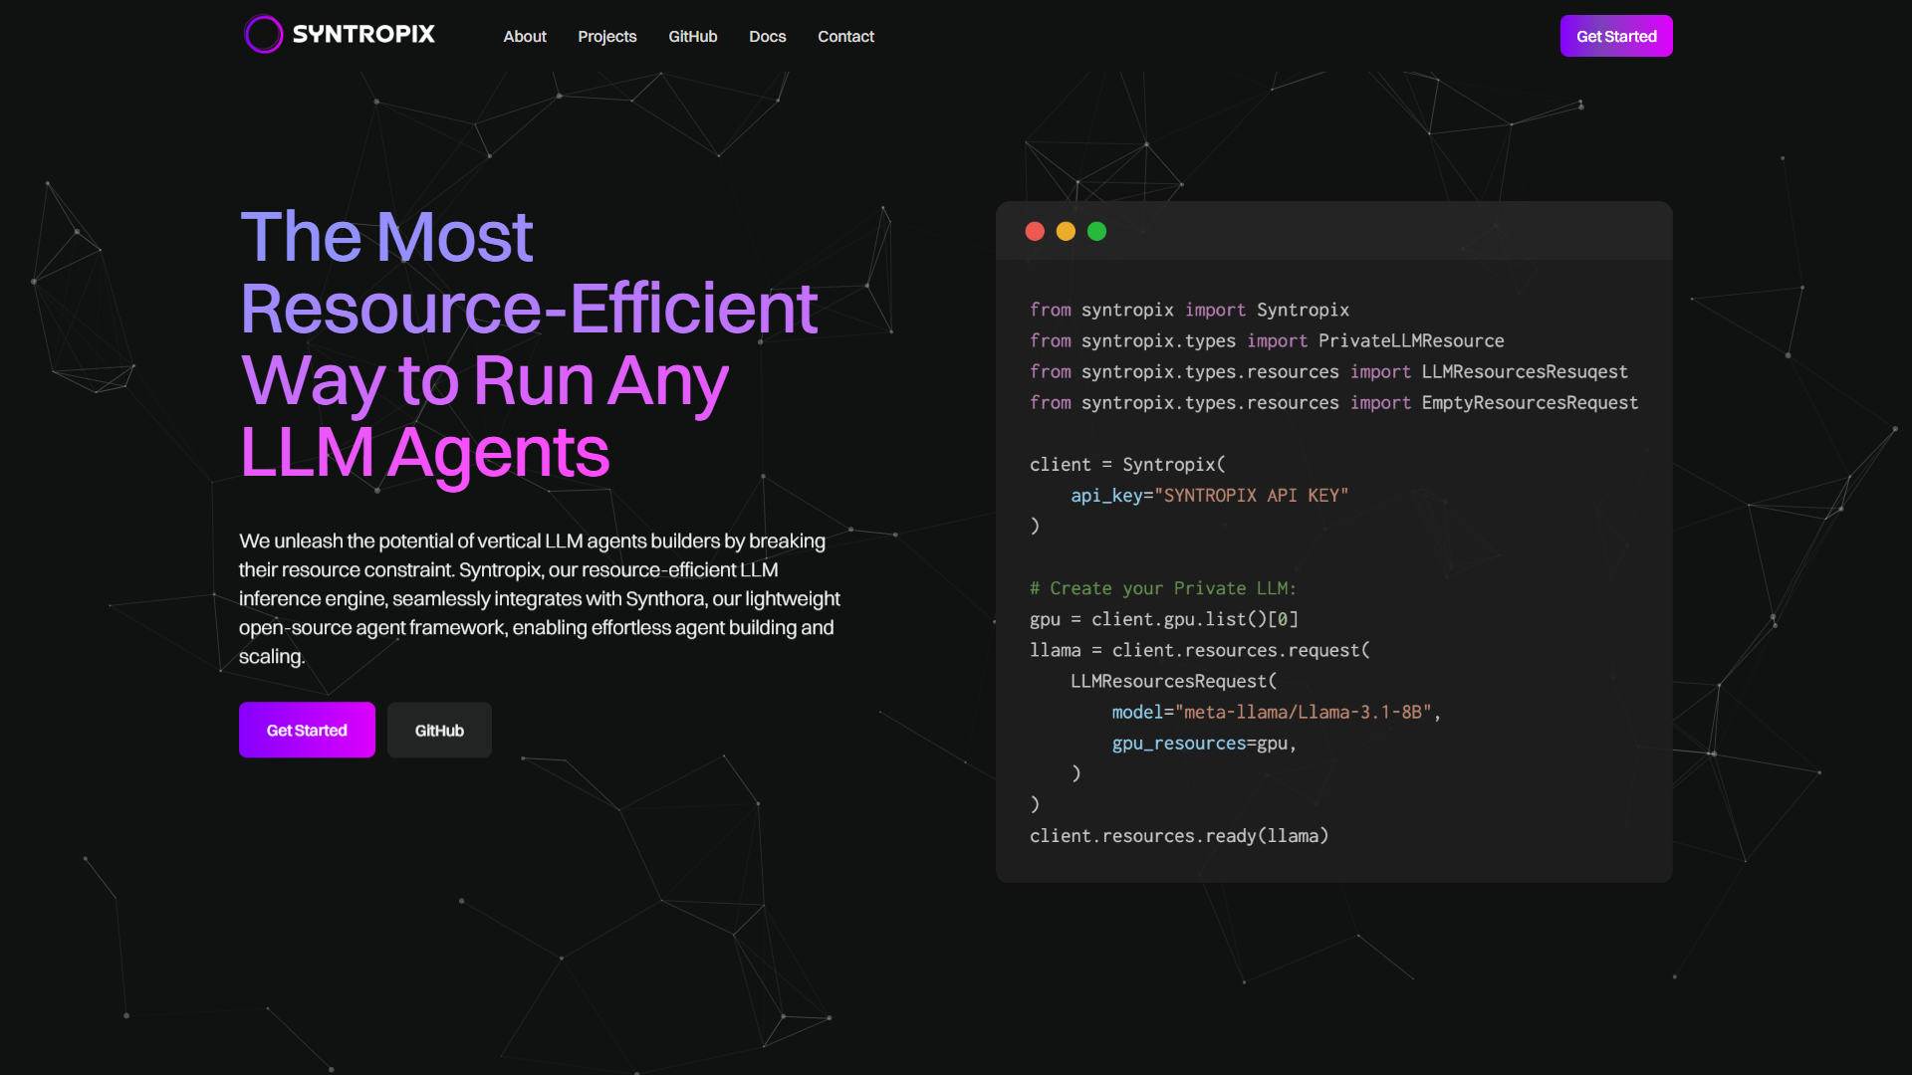Click the hero description paragraph text
Image resolution: width=1912 pixels, height=1075 pixels.
point(540,598)
